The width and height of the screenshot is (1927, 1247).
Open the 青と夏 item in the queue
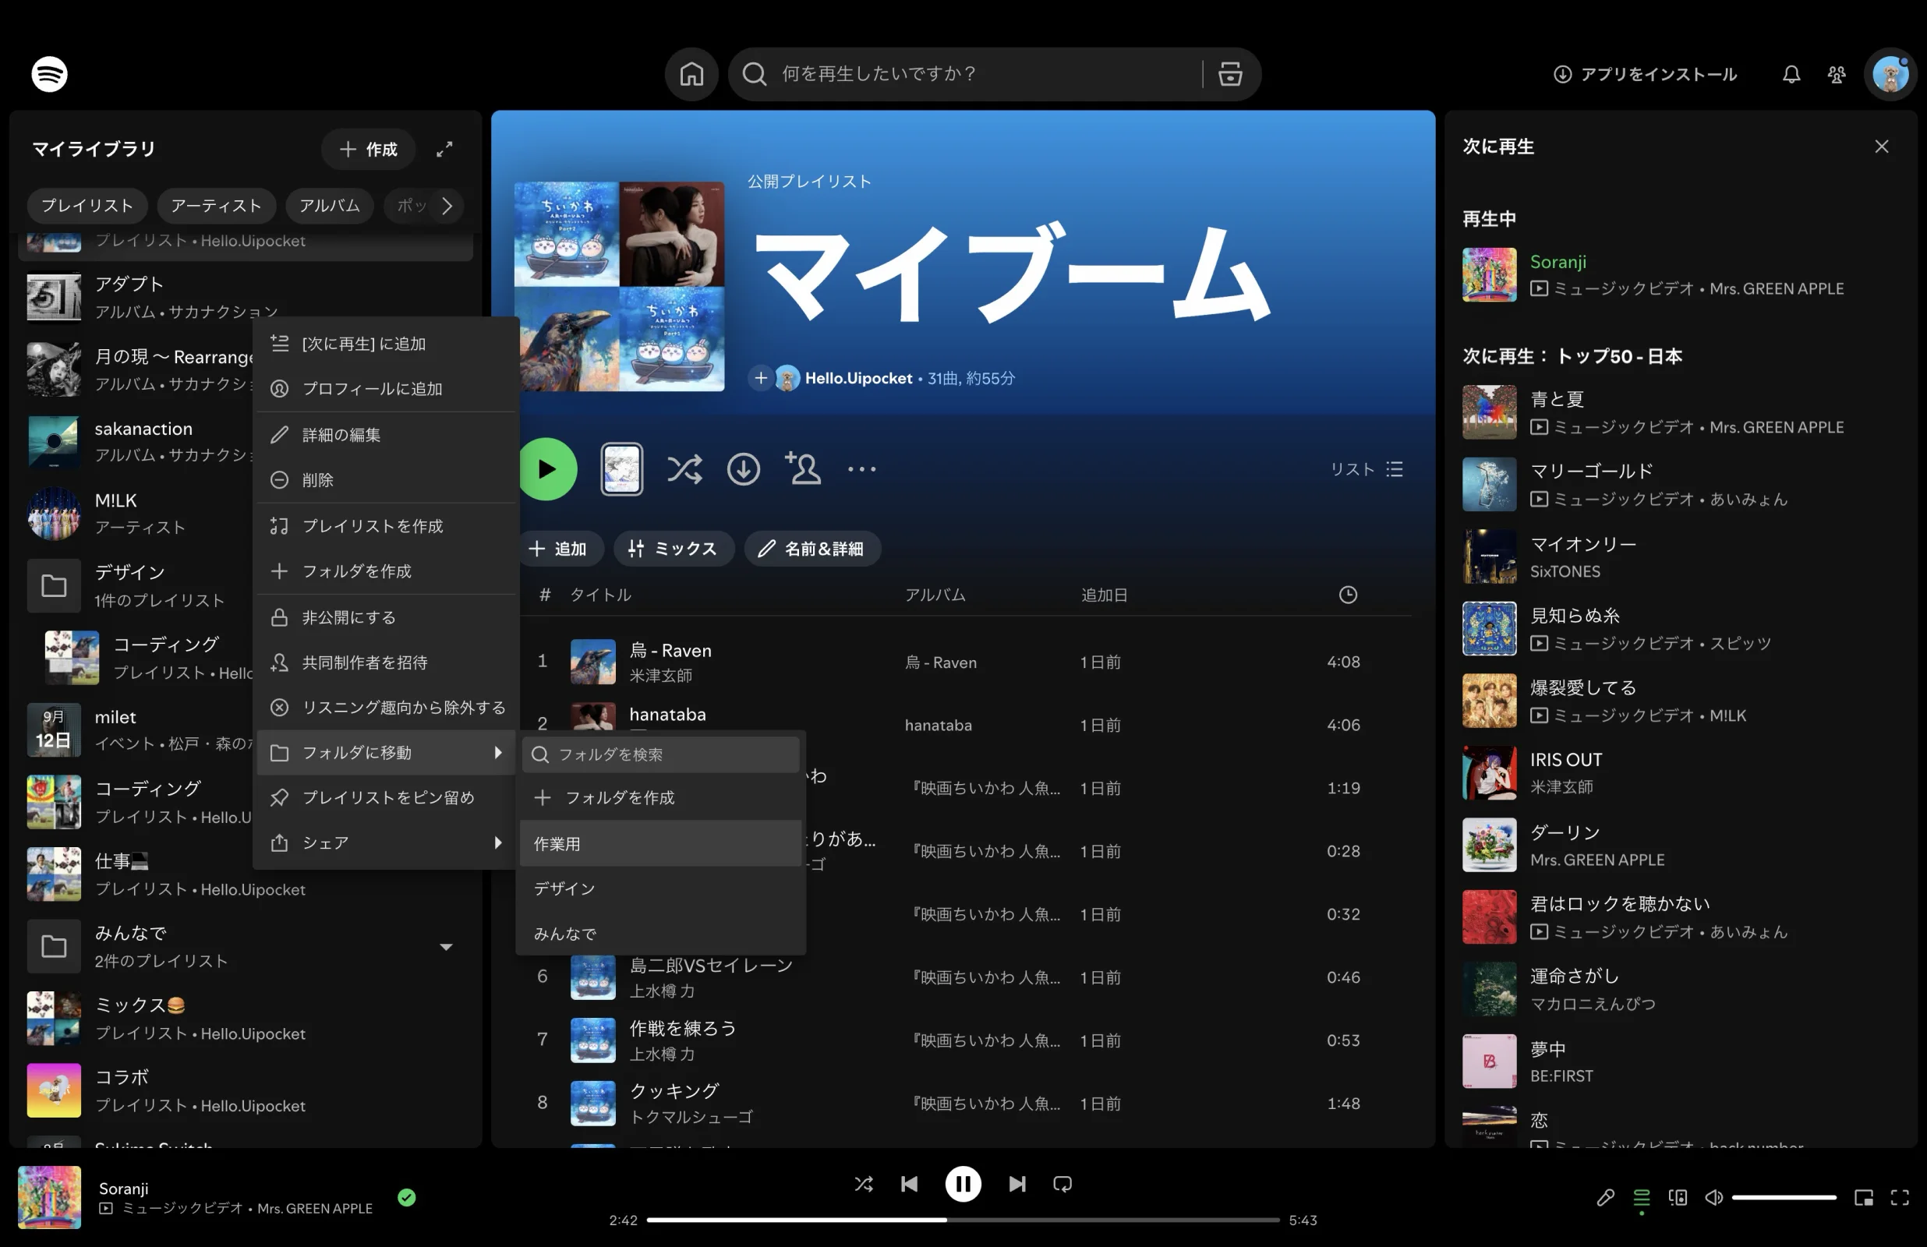click(1681, 412)
